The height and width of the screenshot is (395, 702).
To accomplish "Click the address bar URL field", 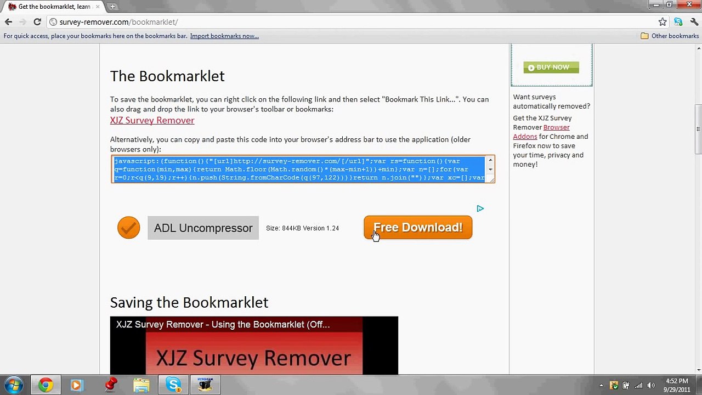I will click(351, 22).
